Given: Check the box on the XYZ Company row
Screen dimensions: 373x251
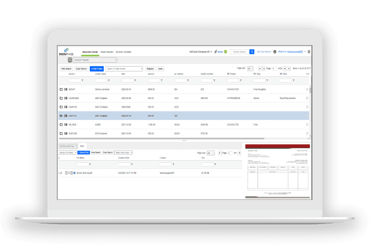Looking at the screenshot, I should [x=307, y=133].
